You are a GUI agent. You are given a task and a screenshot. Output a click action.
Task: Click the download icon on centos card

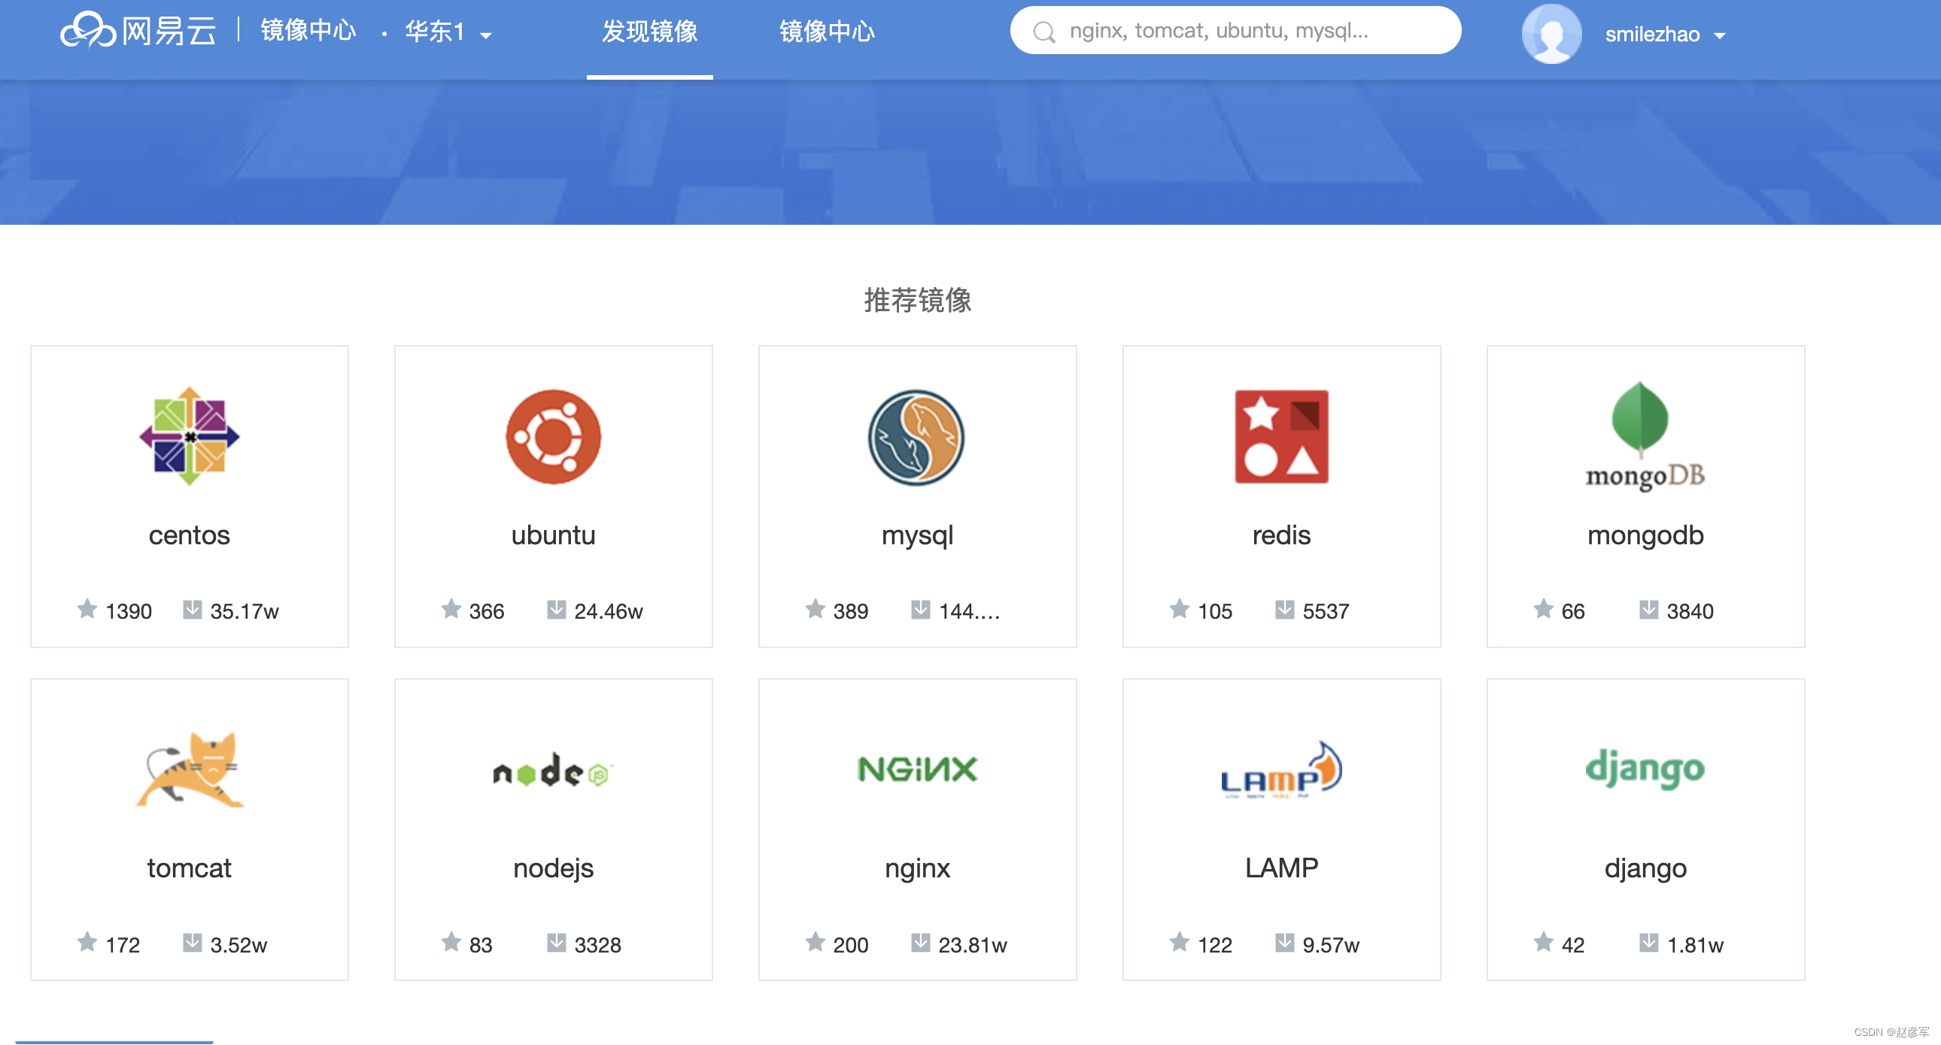(x=192, y=609)
